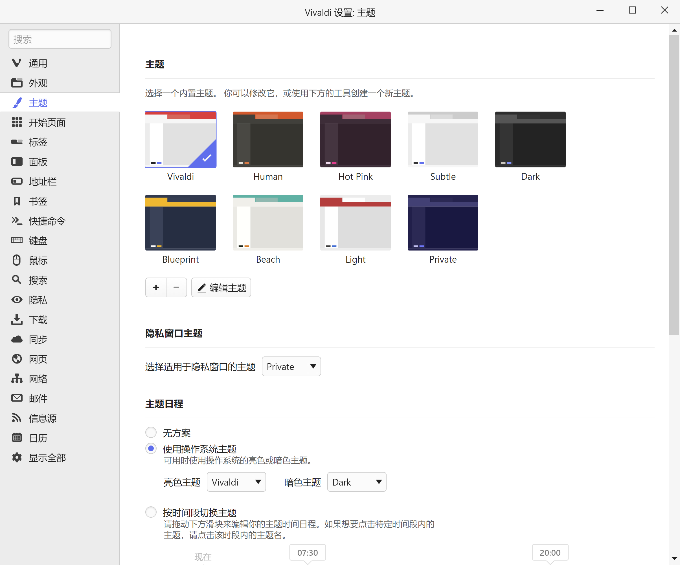Open the private window theme dropdown
The width and height of the screenshot is (680, 565).
point(291,366)
